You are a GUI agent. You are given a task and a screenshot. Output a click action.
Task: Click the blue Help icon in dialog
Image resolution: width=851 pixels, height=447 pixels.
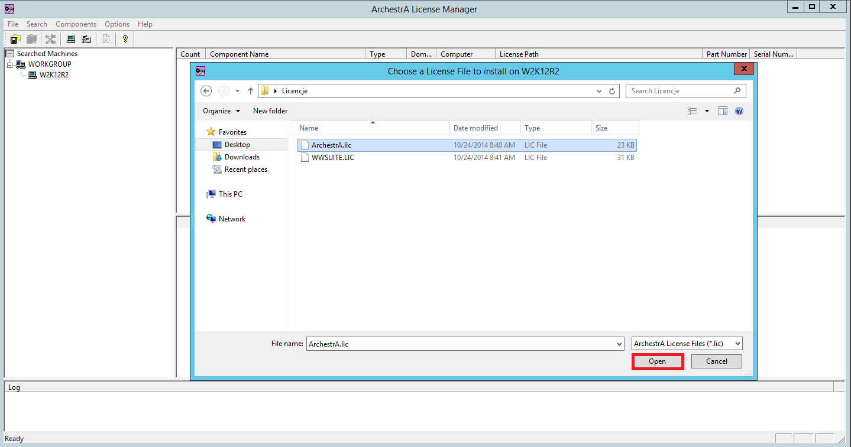tap(739, 111)
